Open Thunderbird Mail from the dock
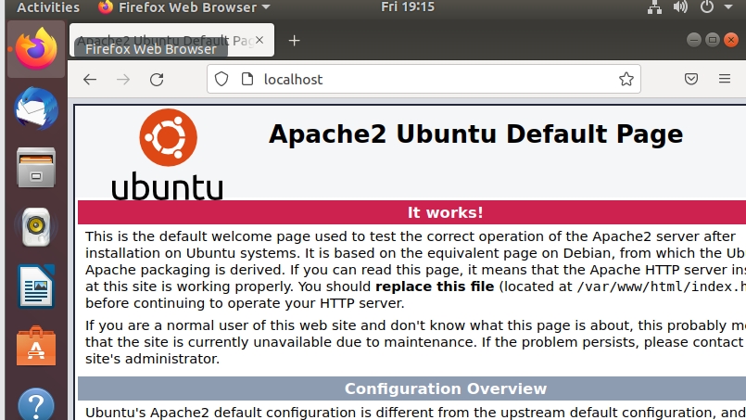The height and width of the screenshot is (420, 746). point(36,108)
